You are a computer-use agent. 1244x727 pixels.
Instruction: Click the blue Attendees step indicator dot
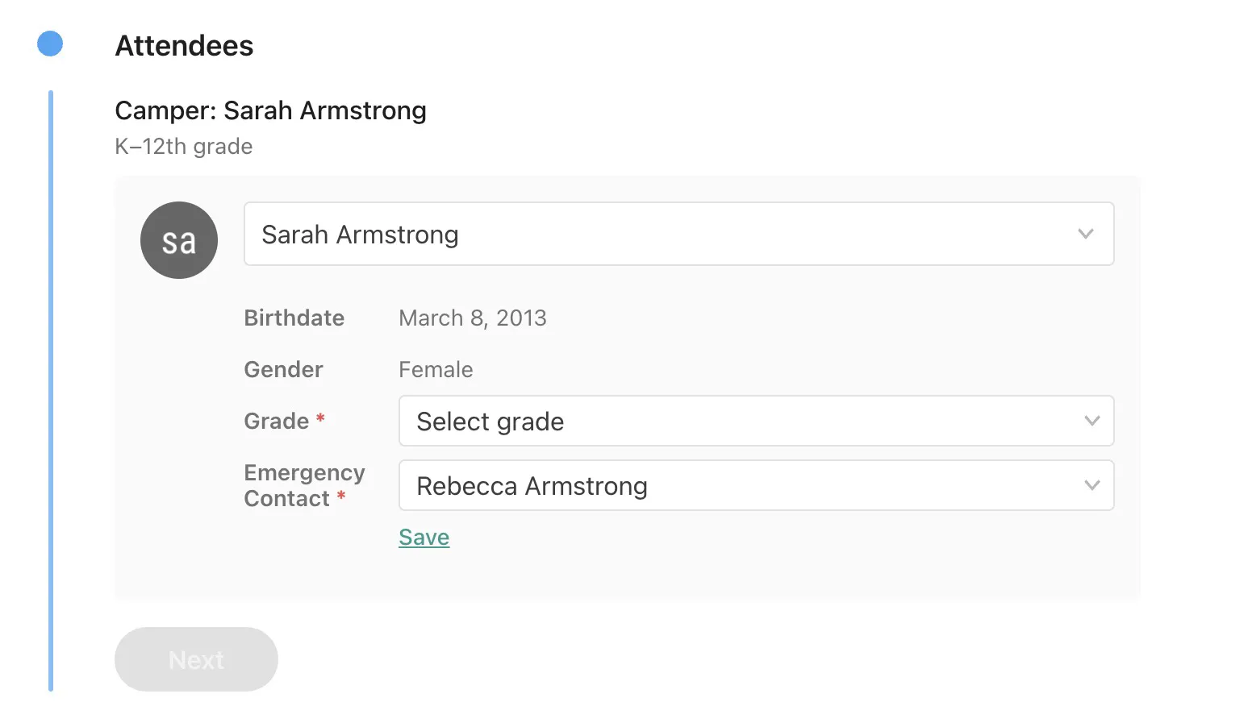pos(50,44)
